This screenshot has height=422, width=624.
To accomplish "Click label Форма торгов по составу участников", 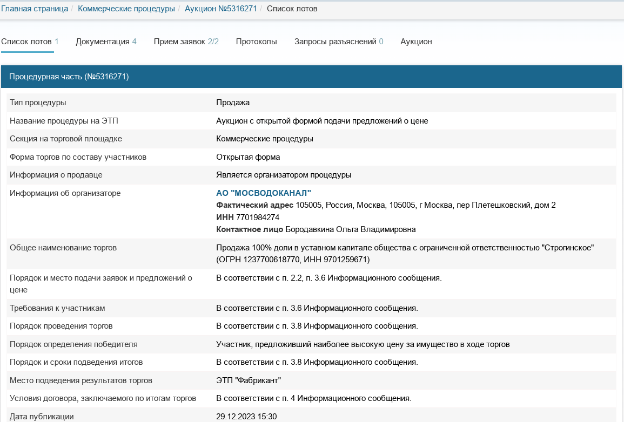I will point(78,157).
